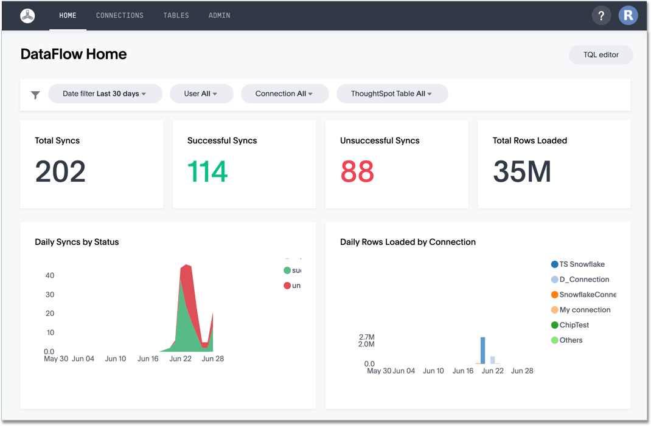
Task: Switch to the TABLES tab
Action: coord(176,15)
